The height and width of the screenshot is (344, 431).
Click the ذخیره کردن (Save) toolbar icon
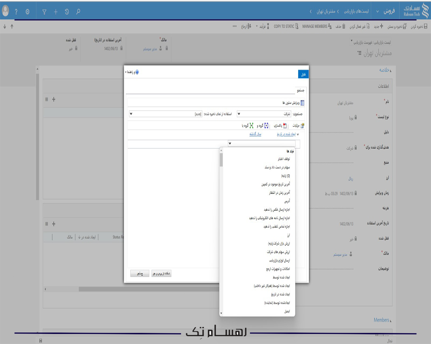[x=426, y=27]
